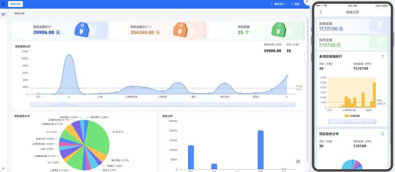The width and height of the screenshot is (395, 172).
Task: Click the 报销金额总计 summary card
Action: click(60, 30)
